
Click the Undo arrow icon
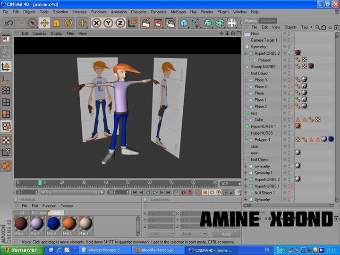[x=8, y=23]
